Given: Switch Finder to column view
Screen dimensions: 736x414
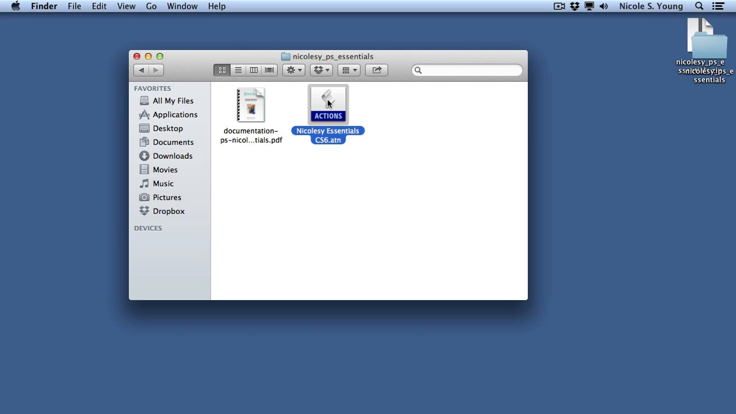Looking at the screenshot, I should (254, 70).
